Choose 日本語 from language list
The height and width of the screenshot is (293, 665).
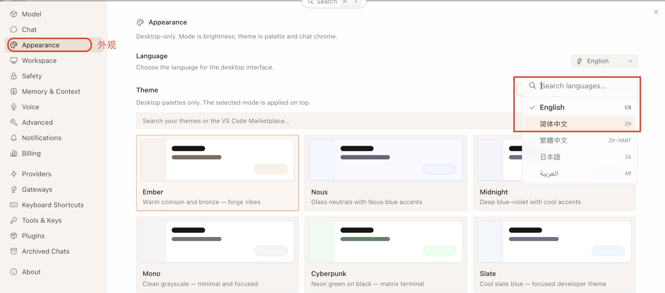click(x=580, y=157)
